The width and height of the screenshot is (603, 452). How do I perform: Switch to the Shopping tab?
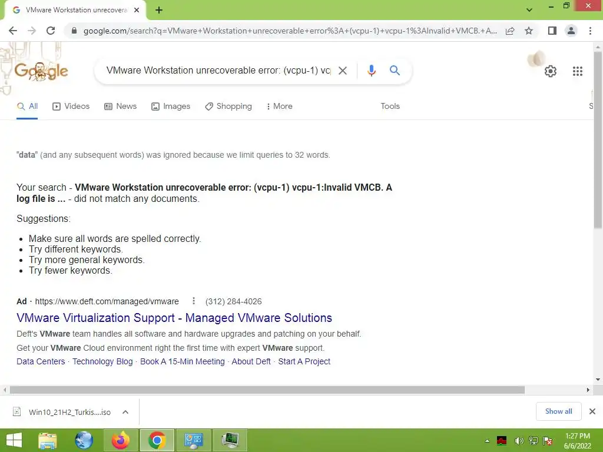point(228,107)
